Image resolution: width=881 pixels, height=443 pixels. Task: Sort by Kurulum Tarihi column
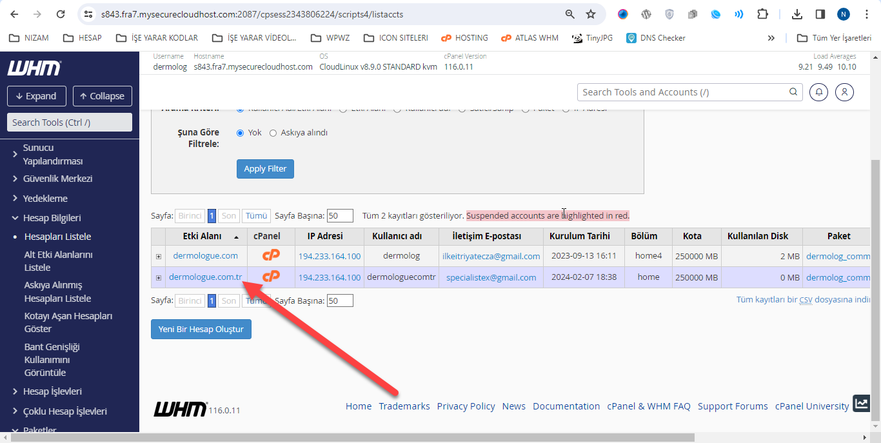tap(584, 236)
